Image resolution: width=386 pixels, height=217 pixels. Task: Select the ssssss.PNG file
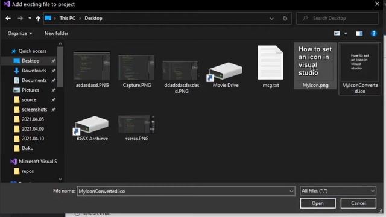coord(137,128)
